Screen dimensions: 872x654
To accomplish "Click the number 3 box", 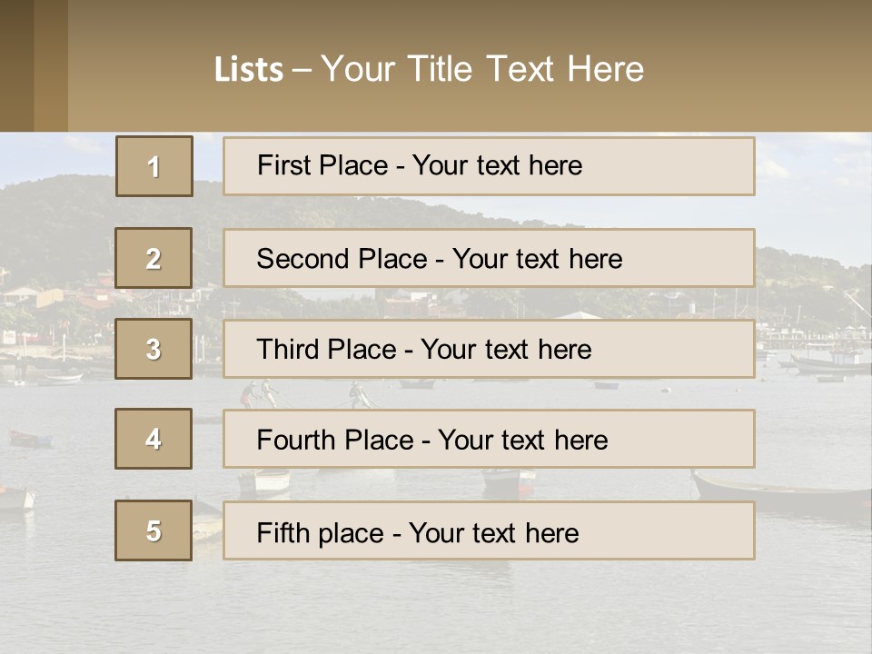I will pyautogui.click(x=154, y=349).
